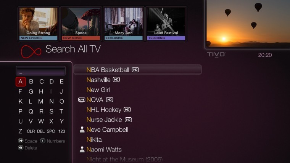Click the rewind Delete hint icon
Screen dimensions: 290x163
[x=21, y=148]
